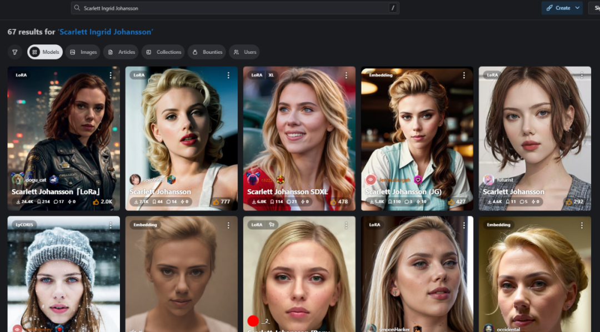Click the smoonHacker username
This screenshot has width=600, height=332.
(394, 329)
